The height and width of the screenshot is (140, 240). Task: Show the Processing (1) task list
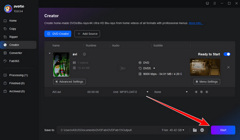(x=18, y=75)
